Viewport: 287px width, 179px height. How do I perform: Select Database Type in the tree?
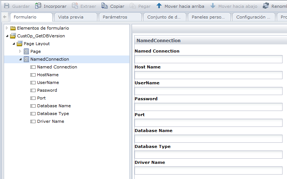[53, 114]
